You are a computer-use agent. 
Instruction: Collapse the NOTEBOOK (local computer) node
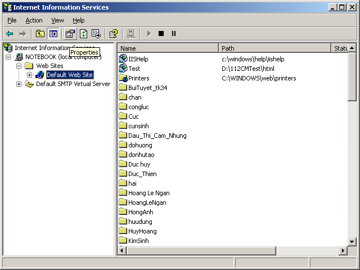8,57
